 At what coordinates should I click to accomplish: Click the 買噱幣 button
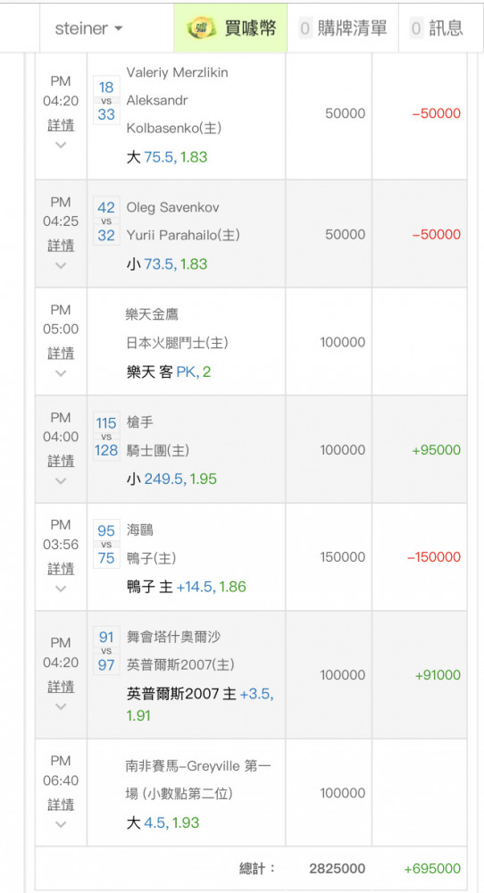(230, 28)
